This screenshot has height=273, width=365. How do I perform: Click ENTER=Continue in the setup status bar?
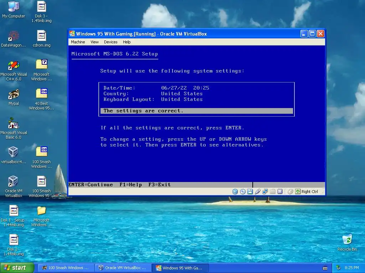[91, 184]
